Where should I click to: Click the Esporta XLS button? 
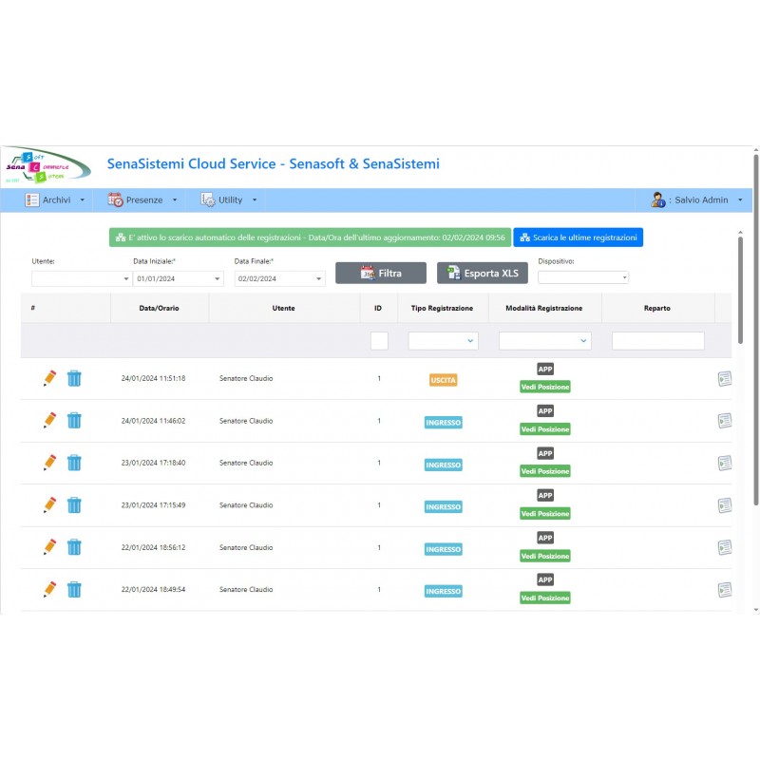(x=483, y=273)
